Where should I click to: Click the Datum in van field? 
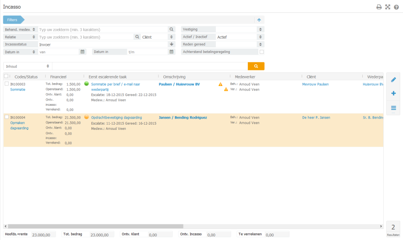58,52
